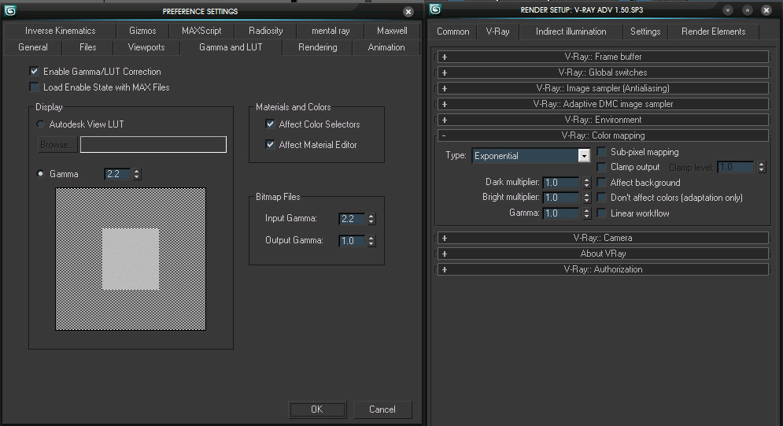Viewport: 783px width, 426px height.
Task: Collapse V-Ray:: Color mapping rollout
Action: (x=603, y=135)
